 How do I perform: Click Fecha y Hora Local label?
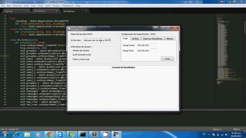click(81, 59)
